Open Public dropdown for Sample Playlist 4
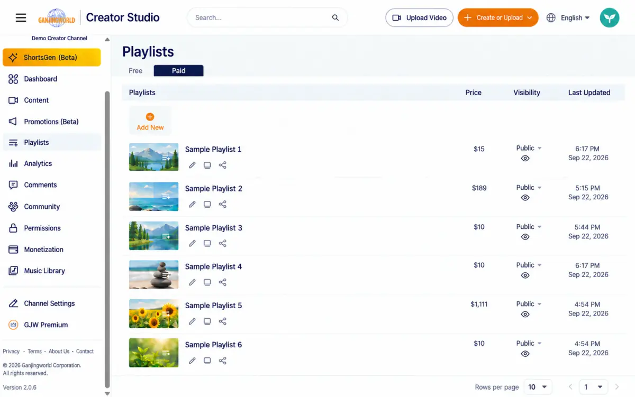This screenshot has width=635, height=397. 529,265
